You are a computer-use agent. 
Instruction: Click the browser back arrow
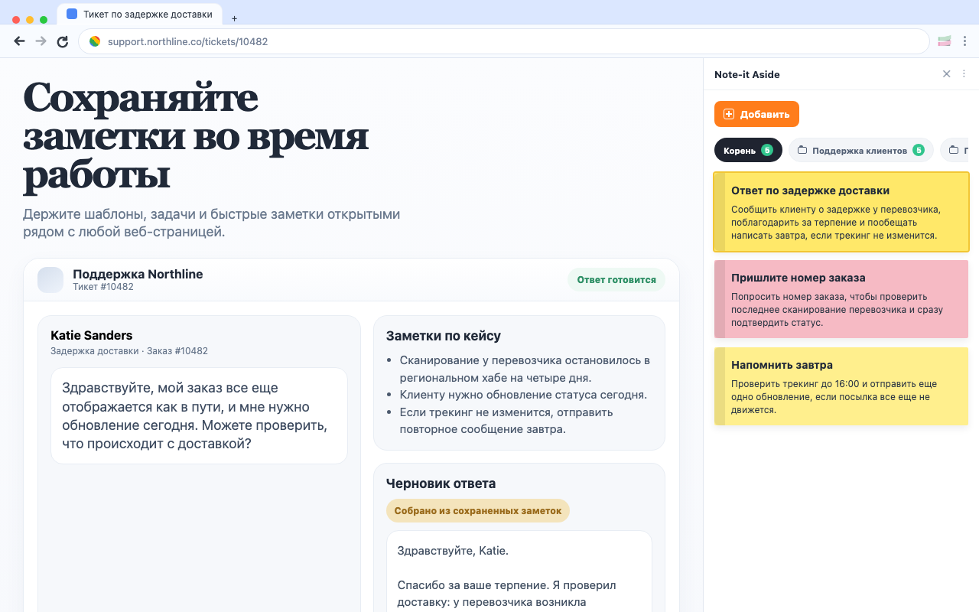point(18,41)
